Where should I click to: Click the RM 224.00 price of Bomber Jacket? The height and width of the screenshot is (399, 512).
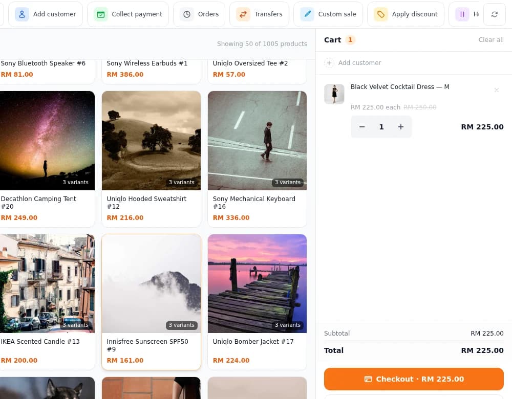tap(231, 361)
